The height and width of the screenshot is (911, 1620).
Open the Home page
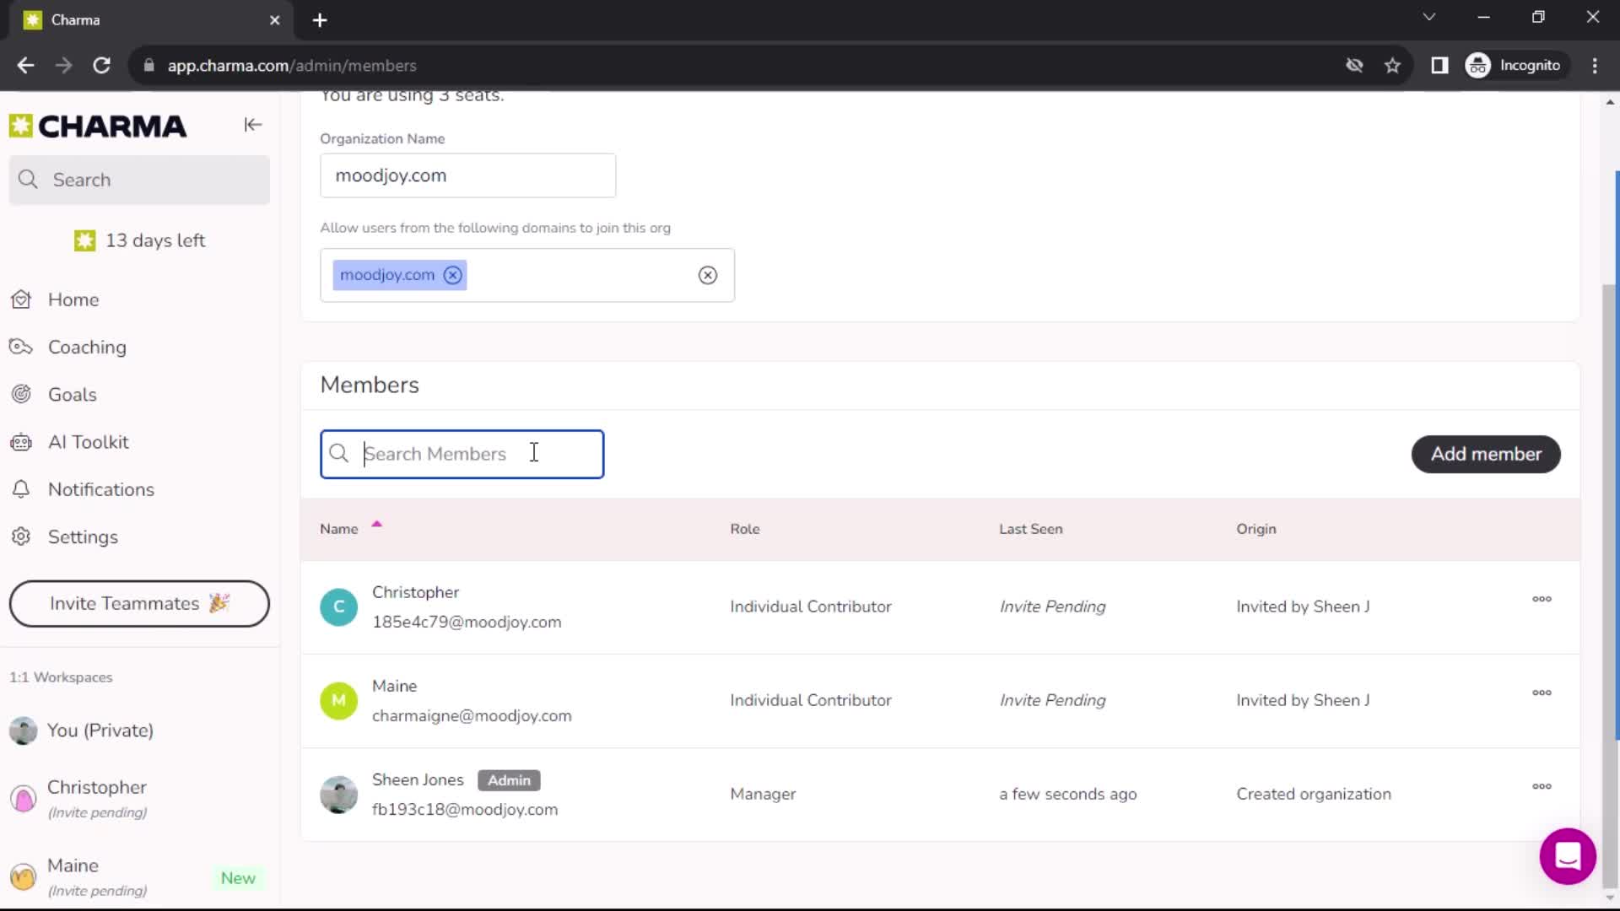point(73,299)
